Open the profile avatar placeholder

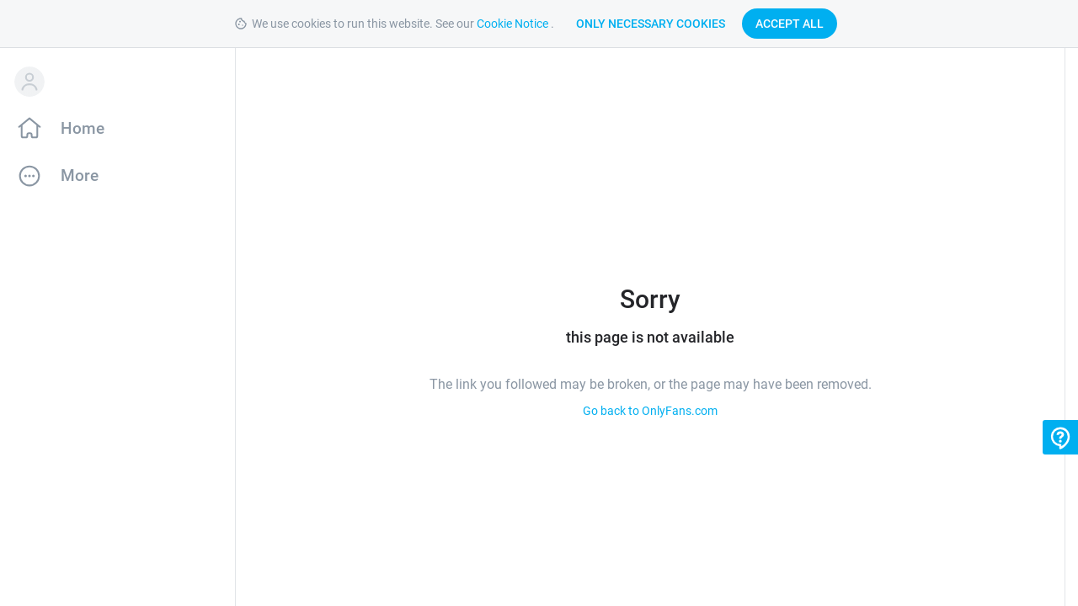(29, 82)
